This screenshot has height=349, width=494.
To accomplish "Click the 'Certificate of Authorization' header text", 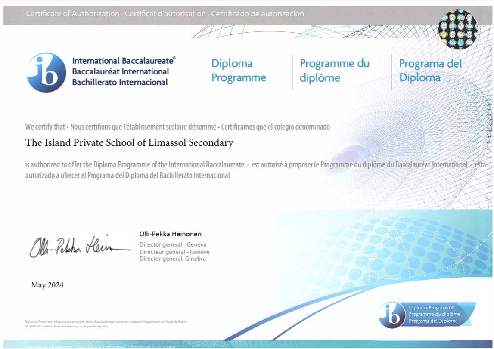I will 73,14.
